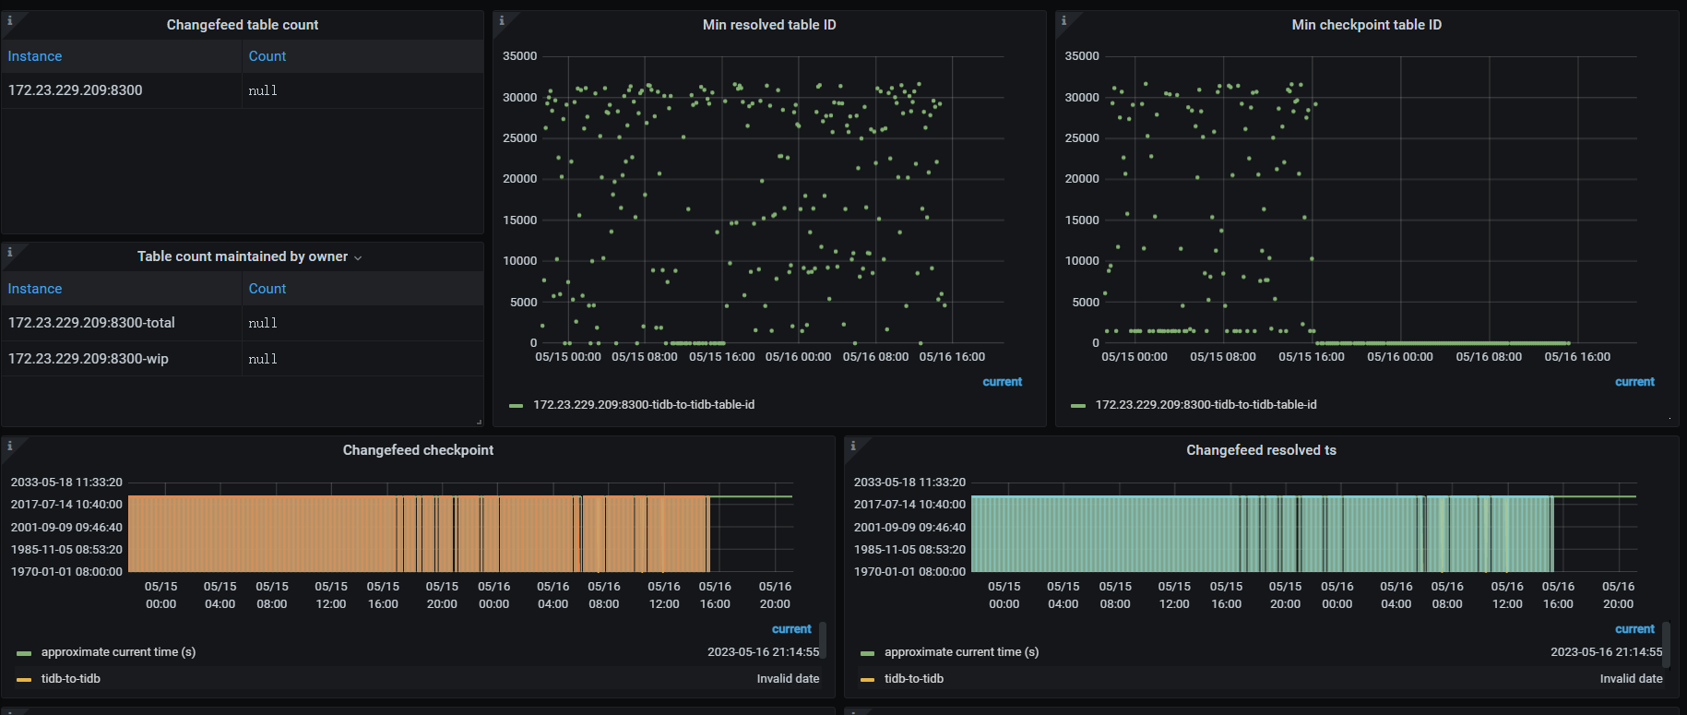Image resolution: width=1687 pixels, height=715 pixels.
Task: Click info icon on Changefeed checkpoint panel
Action: tap(9, 446)
